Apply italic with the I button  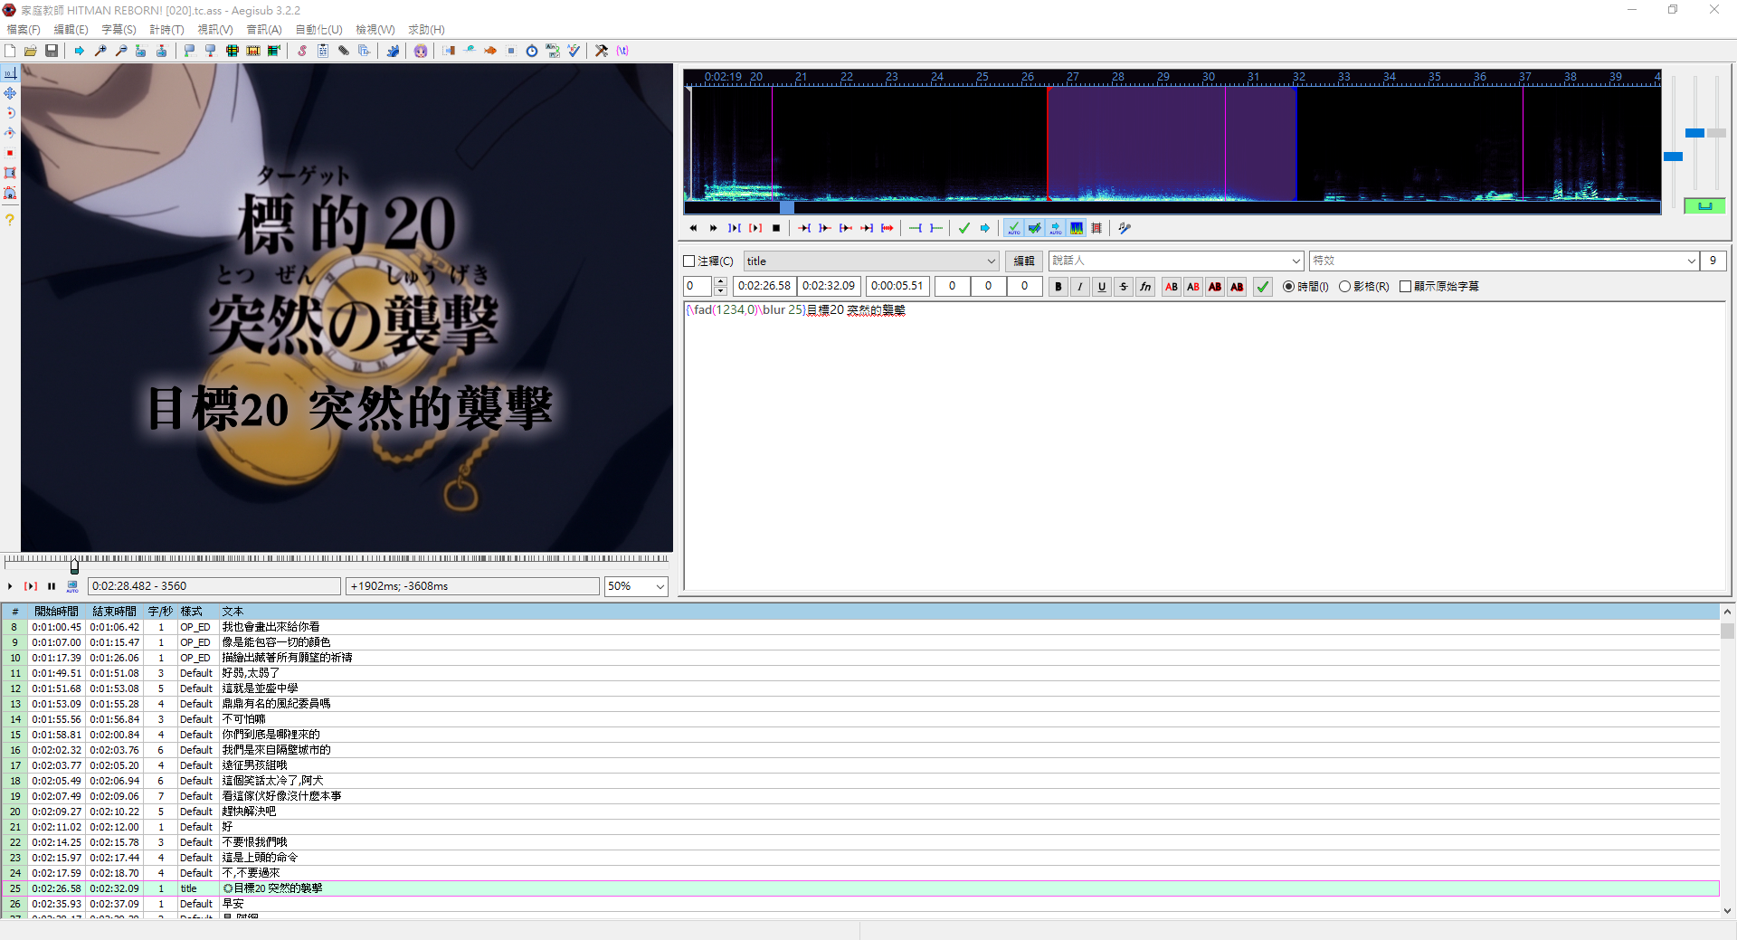coord(1080,287)
